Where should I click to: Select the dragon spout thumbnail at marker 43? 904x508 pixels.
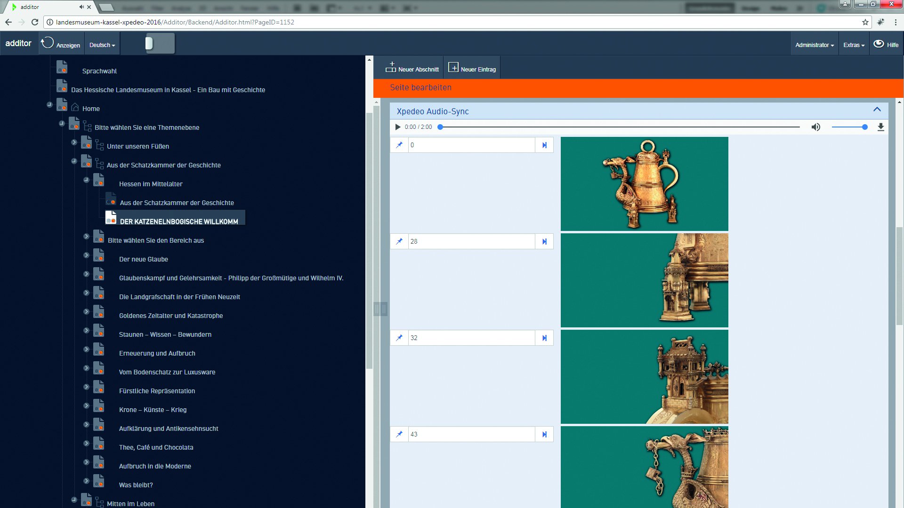pyautogui.click(x=644, y=467)
